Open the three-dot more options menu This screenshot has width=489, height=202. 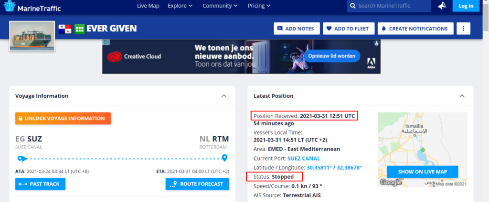pos(463,29)
